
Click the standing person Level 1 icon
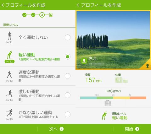coord(9,36)
